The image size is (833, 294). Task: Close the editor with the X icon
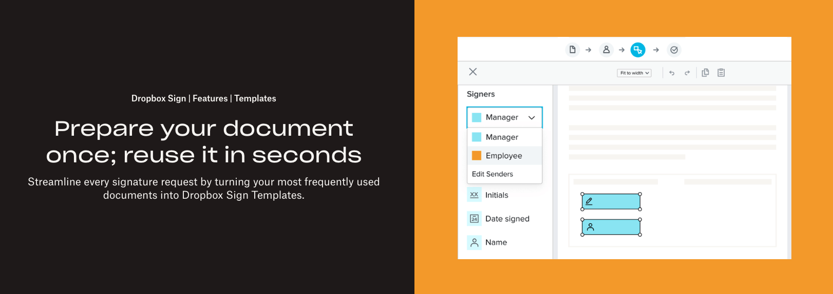[473, 72]
